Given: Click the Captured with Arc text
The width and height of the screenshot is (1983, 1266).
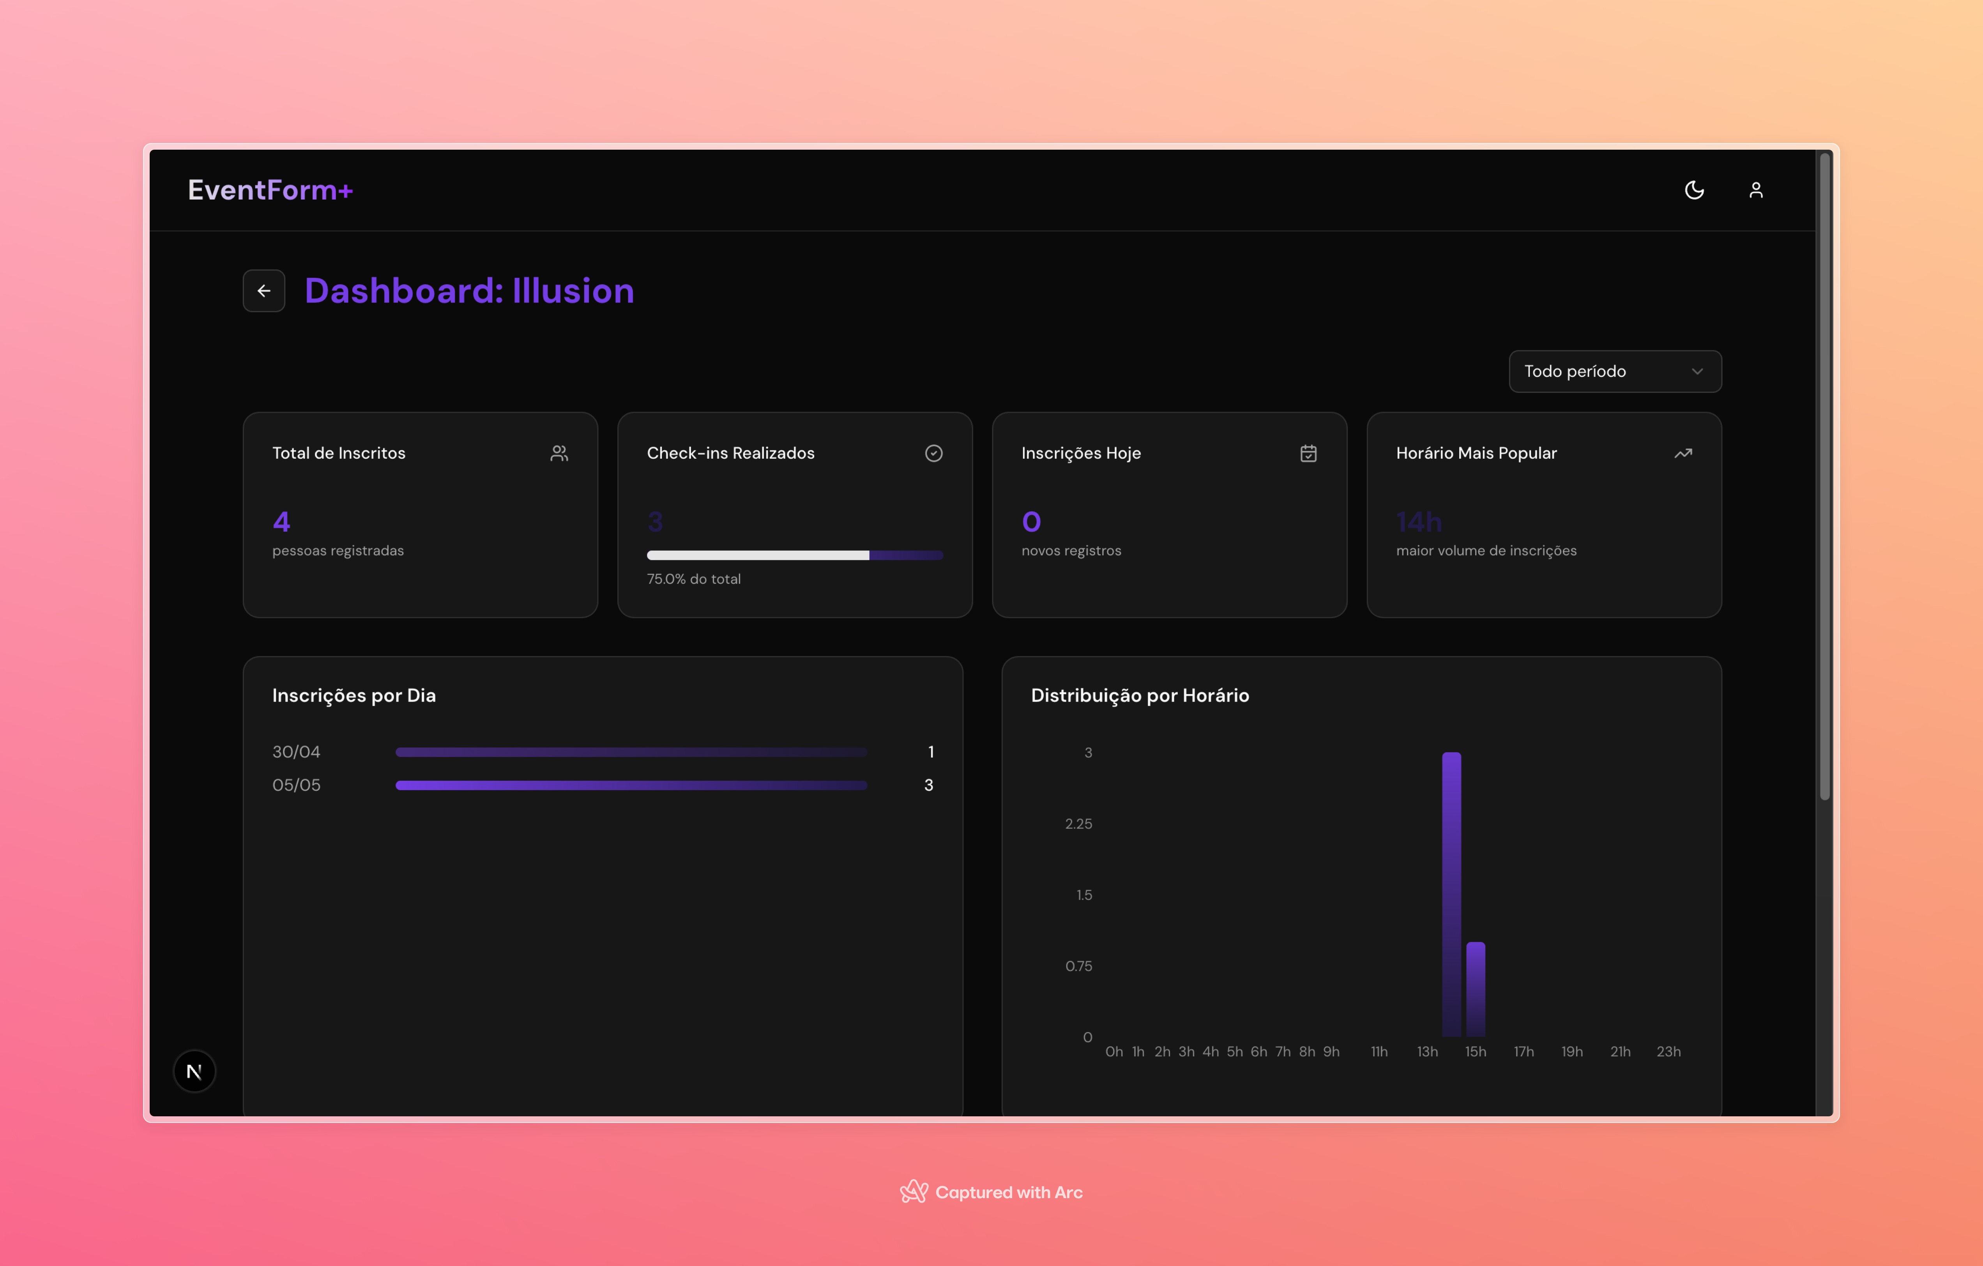Looking at the screenshot, I should [x=1009, y=1192].
